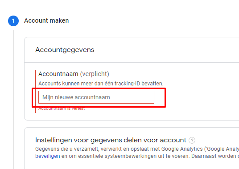The image size is (239, 169).
Task: Click 'Google Analytics' text in the sharing description
Action: 182,149
